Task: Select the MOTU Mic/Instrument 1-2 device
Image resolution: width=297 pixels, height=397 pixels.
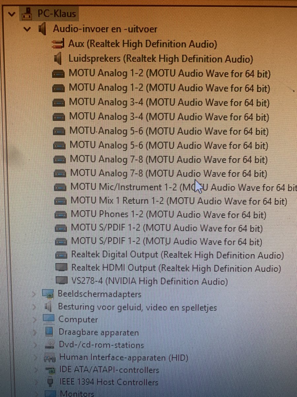Action: tap(184, 188)
